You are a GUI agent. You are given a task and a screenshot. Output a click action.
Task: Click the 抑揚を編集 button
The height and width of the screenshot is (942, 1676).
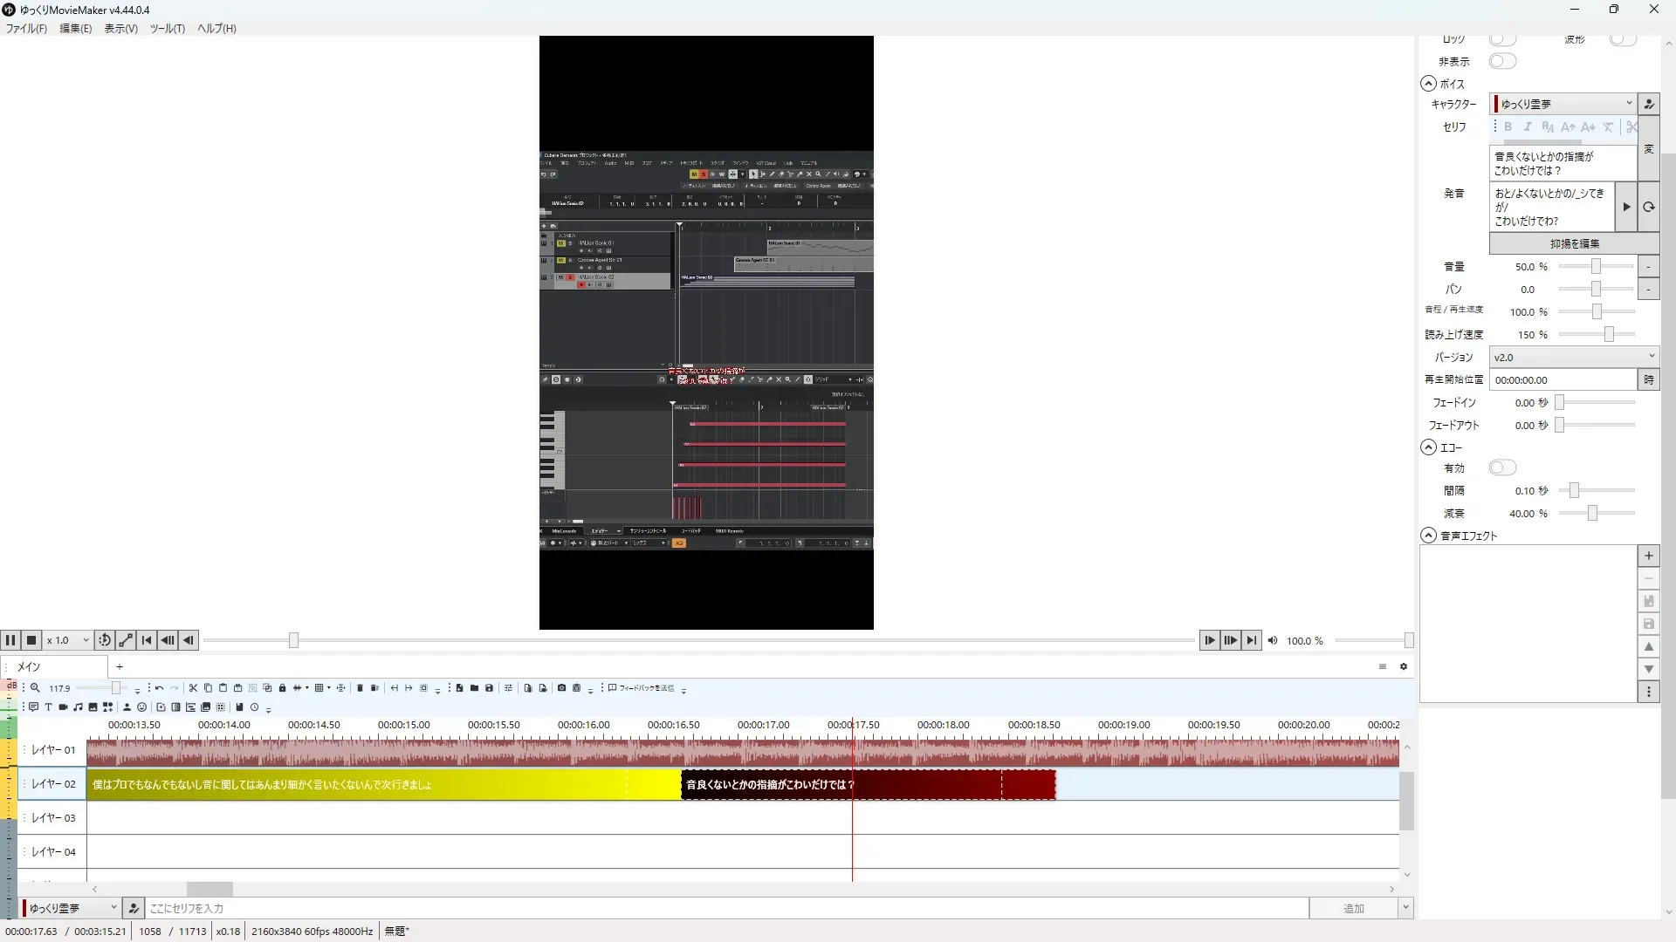(1574, 244)
